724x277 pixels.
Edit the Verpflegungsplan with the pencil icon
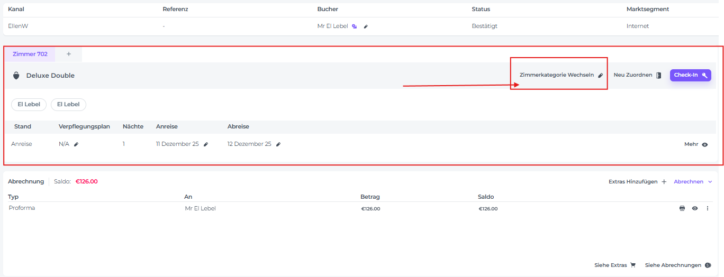point(76,144)
